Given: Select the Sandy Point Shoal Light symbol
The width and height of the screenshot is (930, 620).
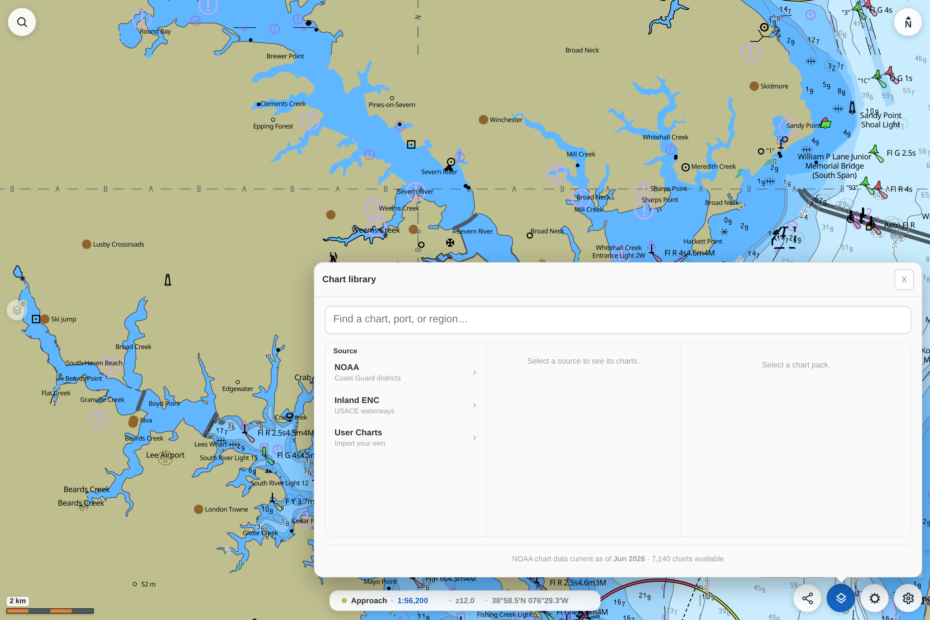Looking at the screenshot, I should tap(852, 107).
